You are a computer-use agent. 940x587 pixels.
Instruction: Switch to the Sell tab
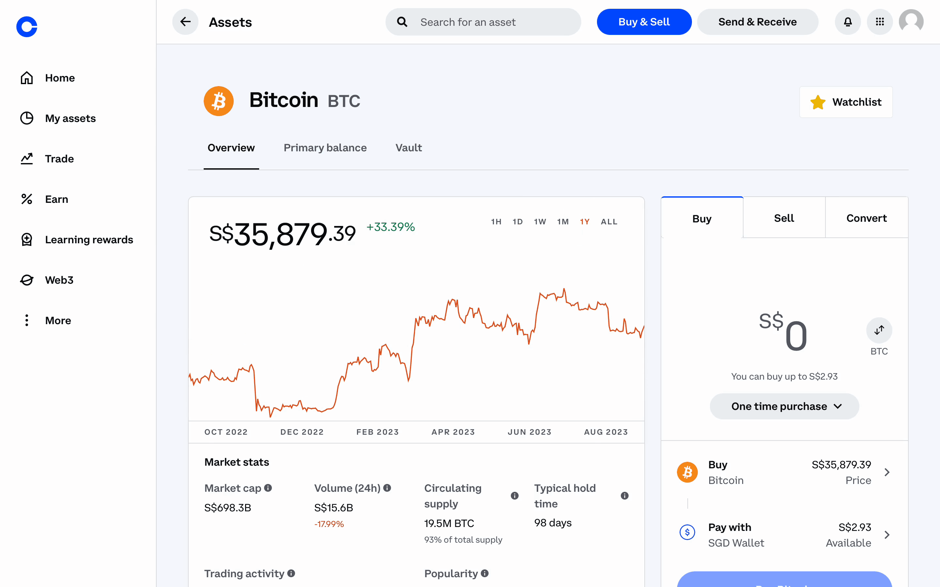[784, 218]
